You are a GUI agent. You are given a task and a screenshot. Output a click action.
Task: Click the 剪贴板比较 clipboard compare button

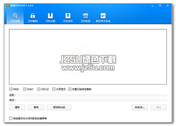tap(59, 107)
